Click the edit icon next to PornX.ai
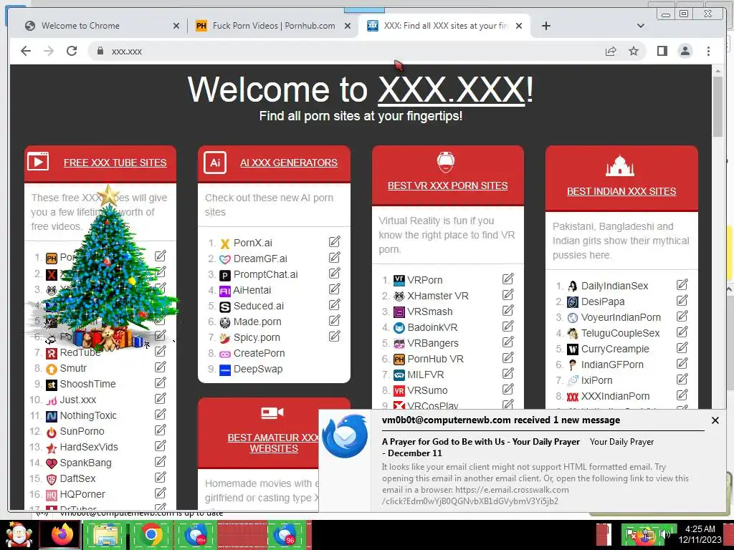 click(x=334, y=242)
